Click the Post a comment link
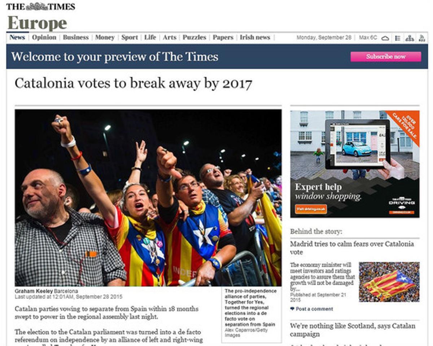The width and height of the screenshot is (433, 346). click(x=314, y=309)
